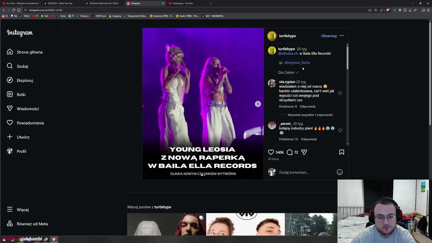Image resolution: width=432 pixels, height=243 pixels.
Task: Open the Kick bookmark
Action: 45,16
